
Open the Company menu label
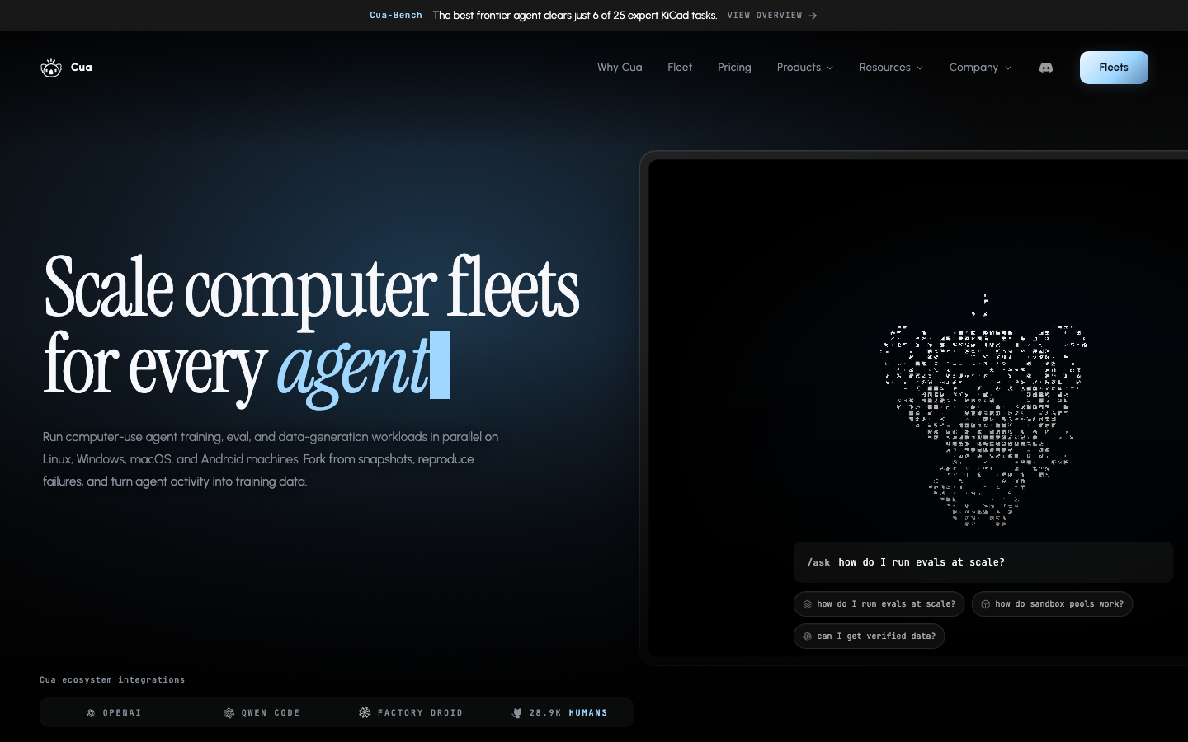click(973, 68)
